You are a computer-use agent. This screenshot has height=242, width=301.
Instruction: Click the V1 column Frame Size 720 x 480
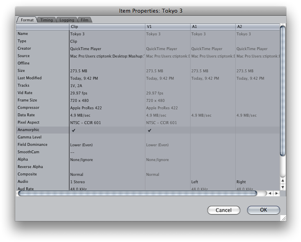click(155, 101)
